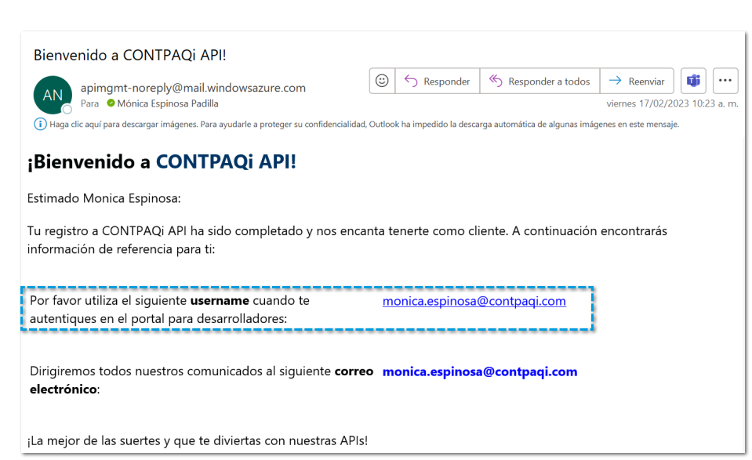The image size is (752, 460).
Task: Click 'Haga clic aquí para descargar imágenes' notice
Action: point(364,125)
